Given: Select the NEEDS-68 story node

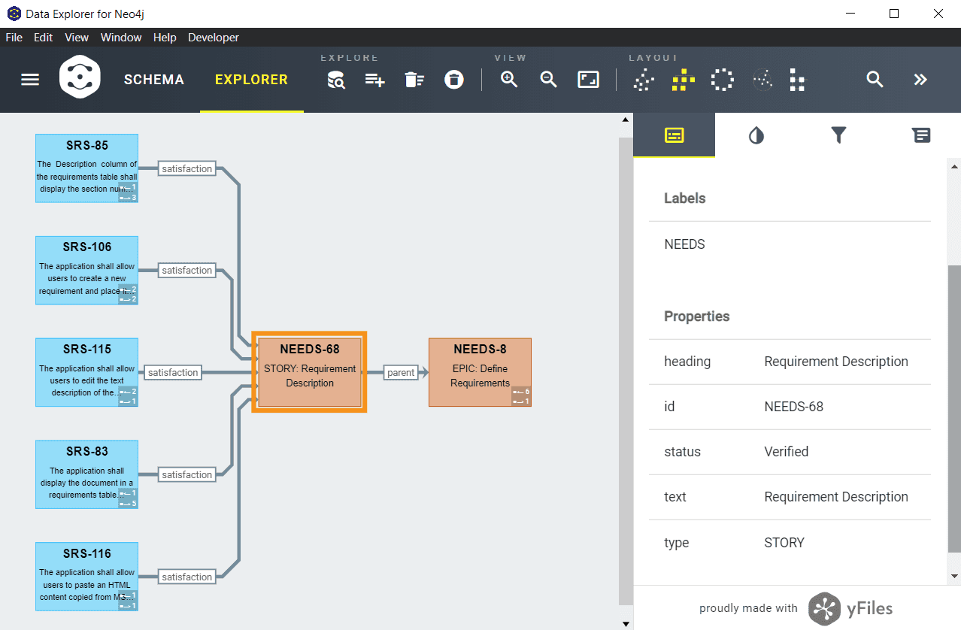Looking at the screenshot, I should point(309,372).
